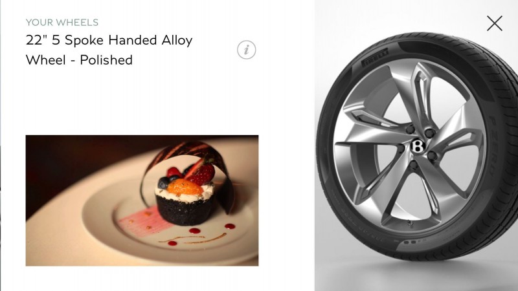Click the caramel sauce squiggle on plate
This screenshot has height=291, width=518.
193,239
